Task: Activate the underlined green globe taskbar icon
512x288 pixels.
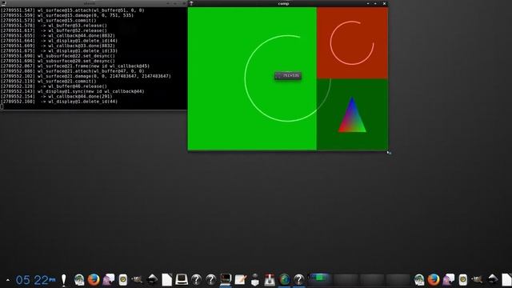Action: pyautogui.click(x=285, y=280)
